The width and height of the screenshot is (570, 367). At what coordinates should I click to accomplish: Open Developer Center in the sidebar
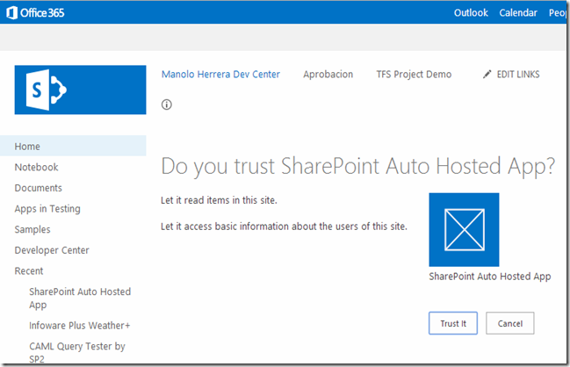pyautogui.click(x=52, y=250)
